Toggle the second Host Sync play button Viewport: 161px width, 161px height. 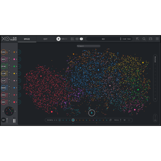[x=81, y=39]
